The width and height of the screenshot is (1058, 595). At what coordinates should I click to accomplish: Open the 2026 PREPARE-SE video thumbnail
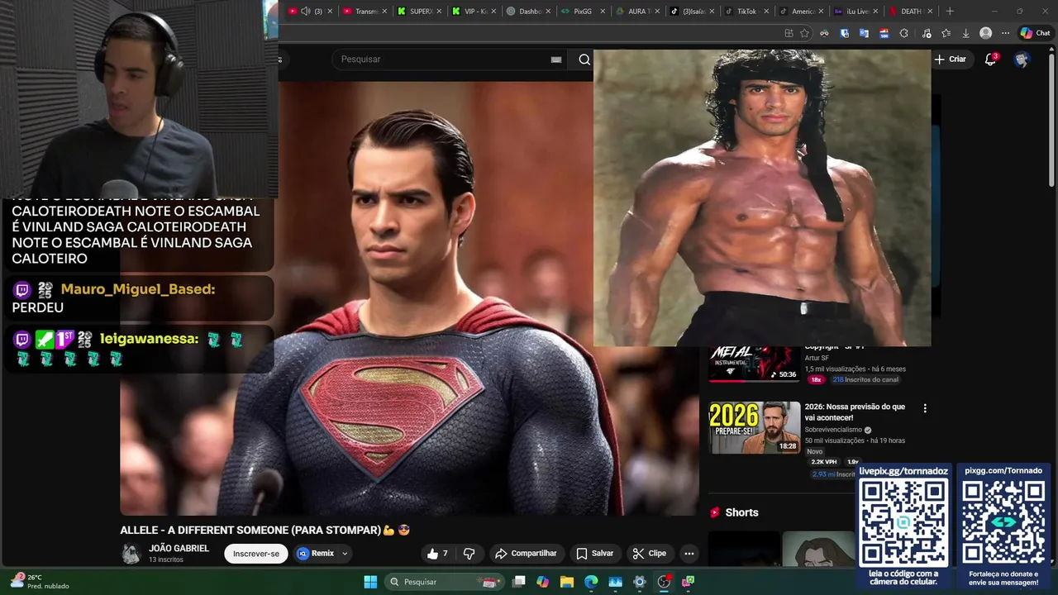[754, 427]
